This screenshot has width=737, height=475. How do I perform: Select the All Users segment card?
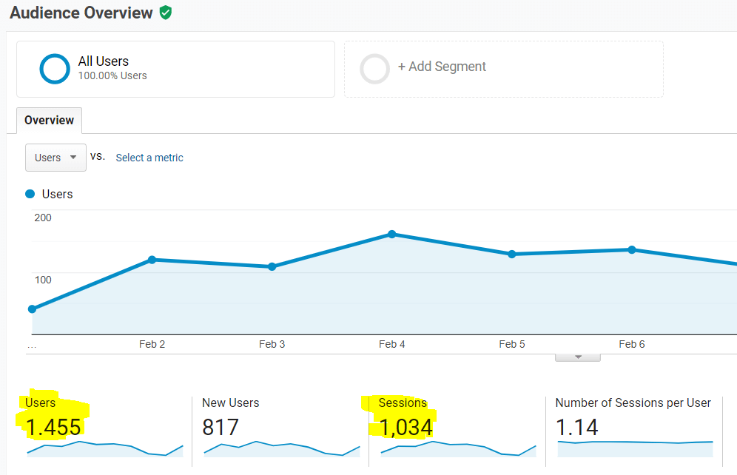coord(175,69)
